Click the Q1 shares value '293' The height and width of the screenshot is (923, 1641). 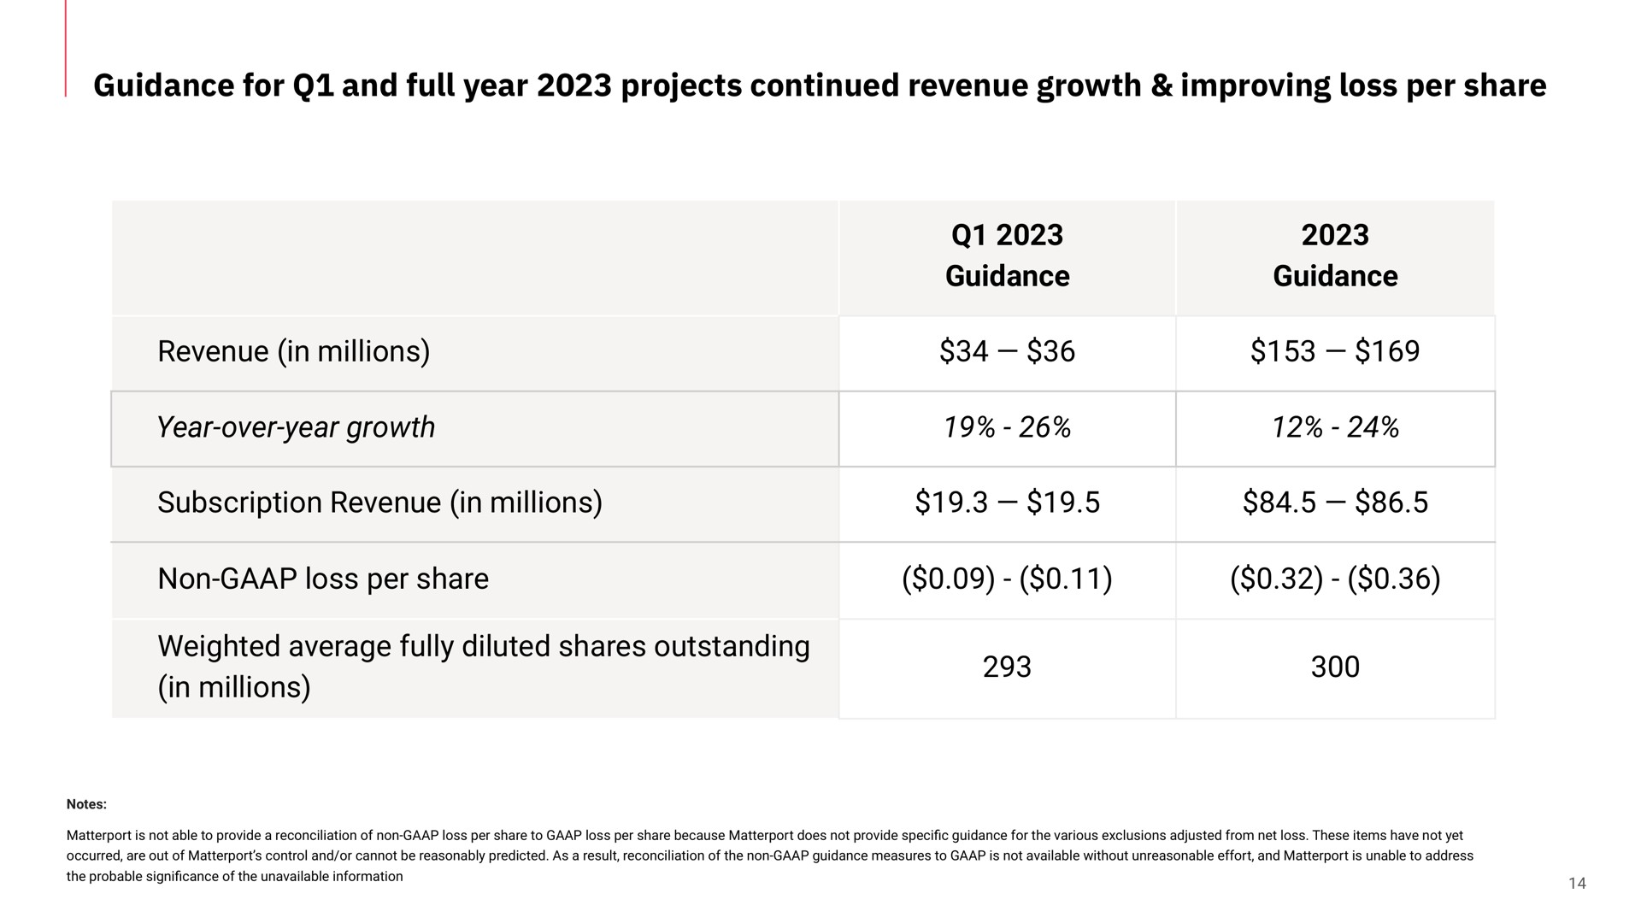[1007, 667]
